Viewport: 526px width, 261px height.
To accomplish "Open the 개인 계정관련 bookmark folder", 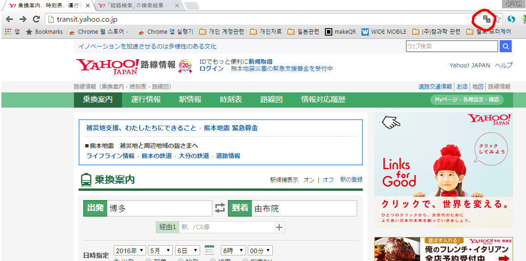I will coord(222,32).
